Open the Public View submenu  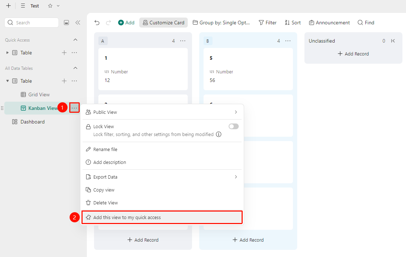[162, 112]
